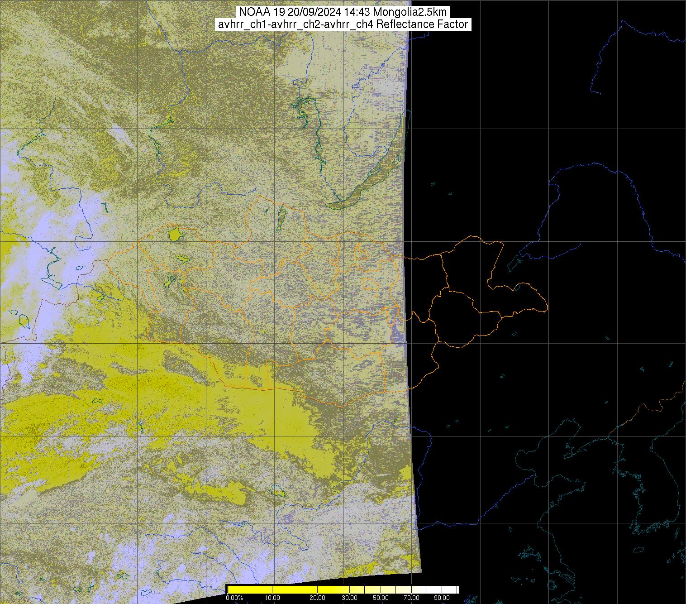Click the large yellow-green lake in northwest Mongolia
The height and width of the screenshot is (604, 686).
[x=174, y=235]
